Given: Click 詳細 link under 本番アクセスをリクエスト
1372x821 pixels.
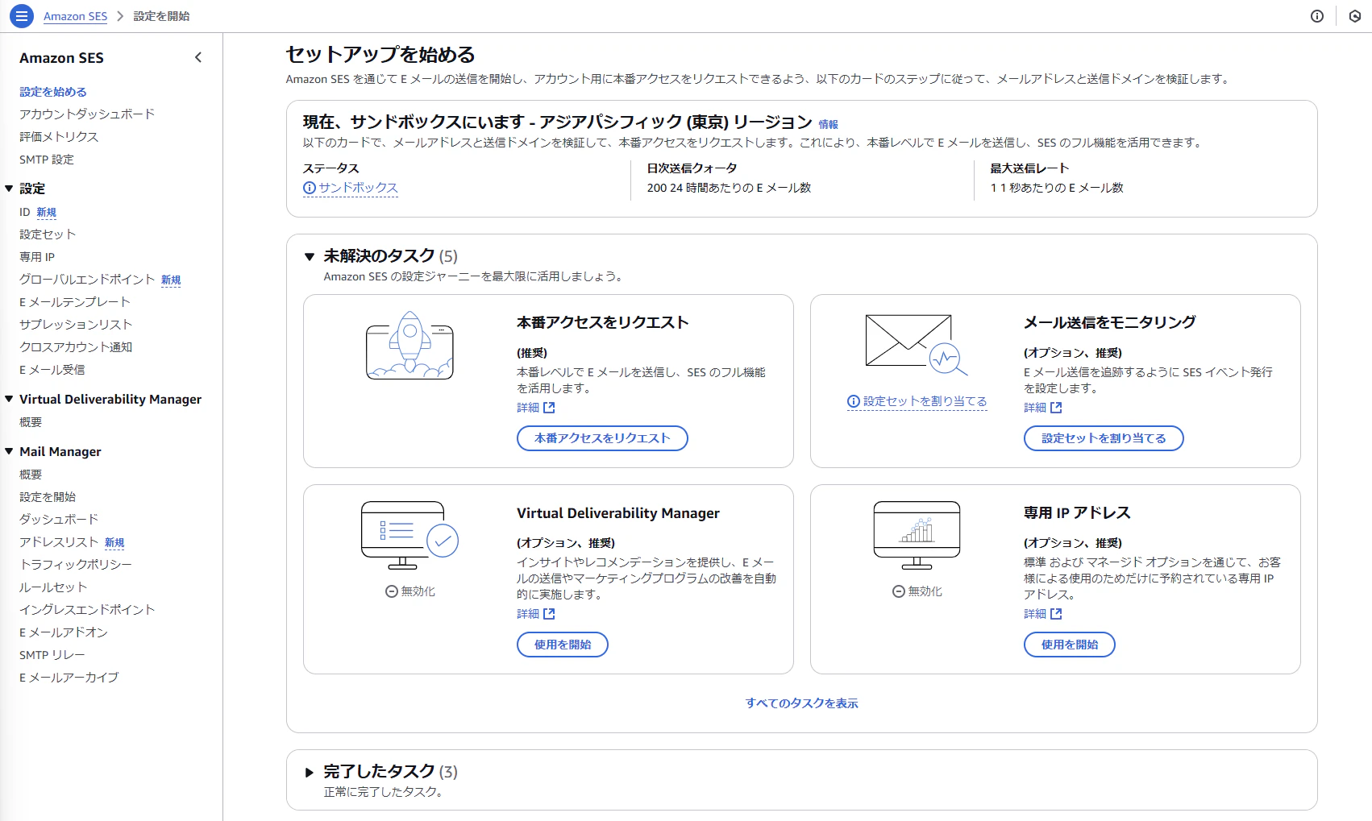Looking at the screenshot, I should click(528, 408).
